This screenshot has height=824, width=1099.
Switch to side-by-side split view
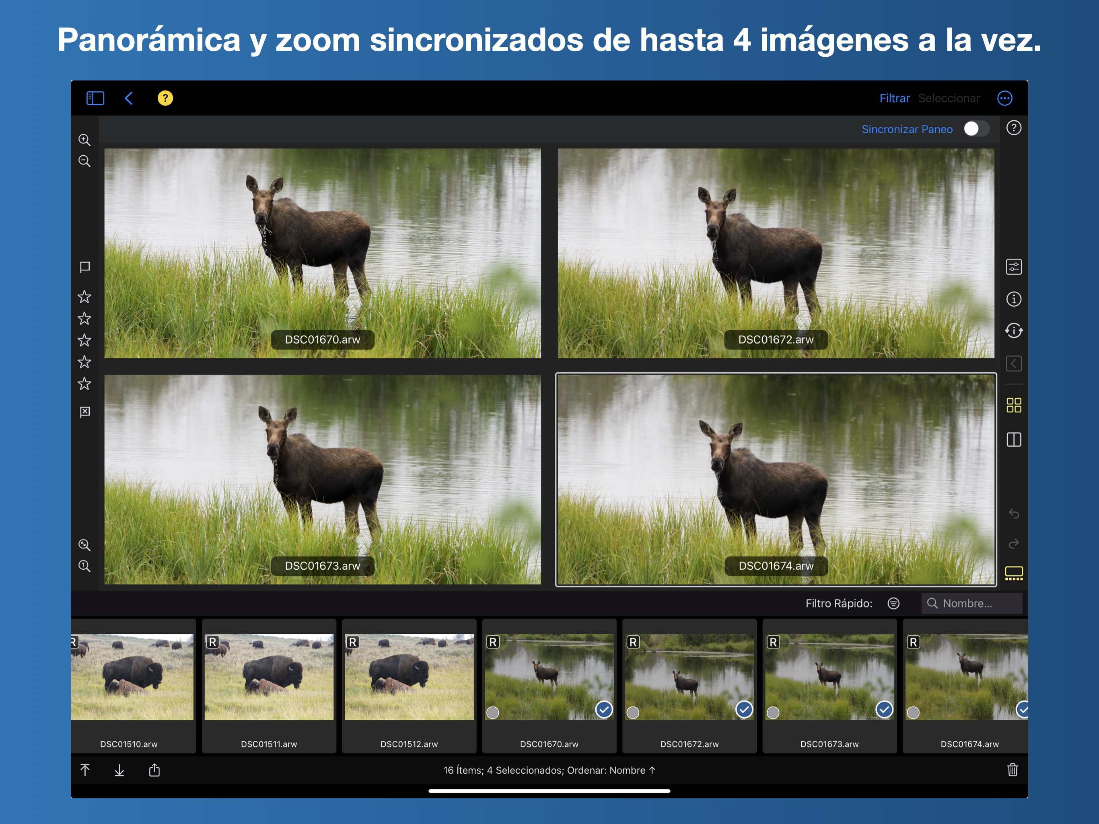(1014, 439)
